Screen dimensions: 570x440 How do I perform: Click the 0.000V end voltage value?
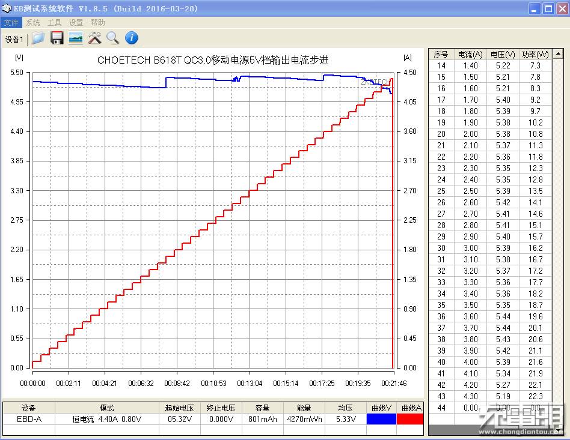click(221, 419)
